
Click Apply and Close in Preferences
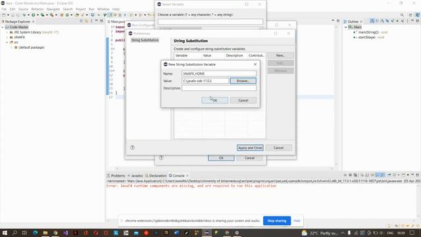250,147
